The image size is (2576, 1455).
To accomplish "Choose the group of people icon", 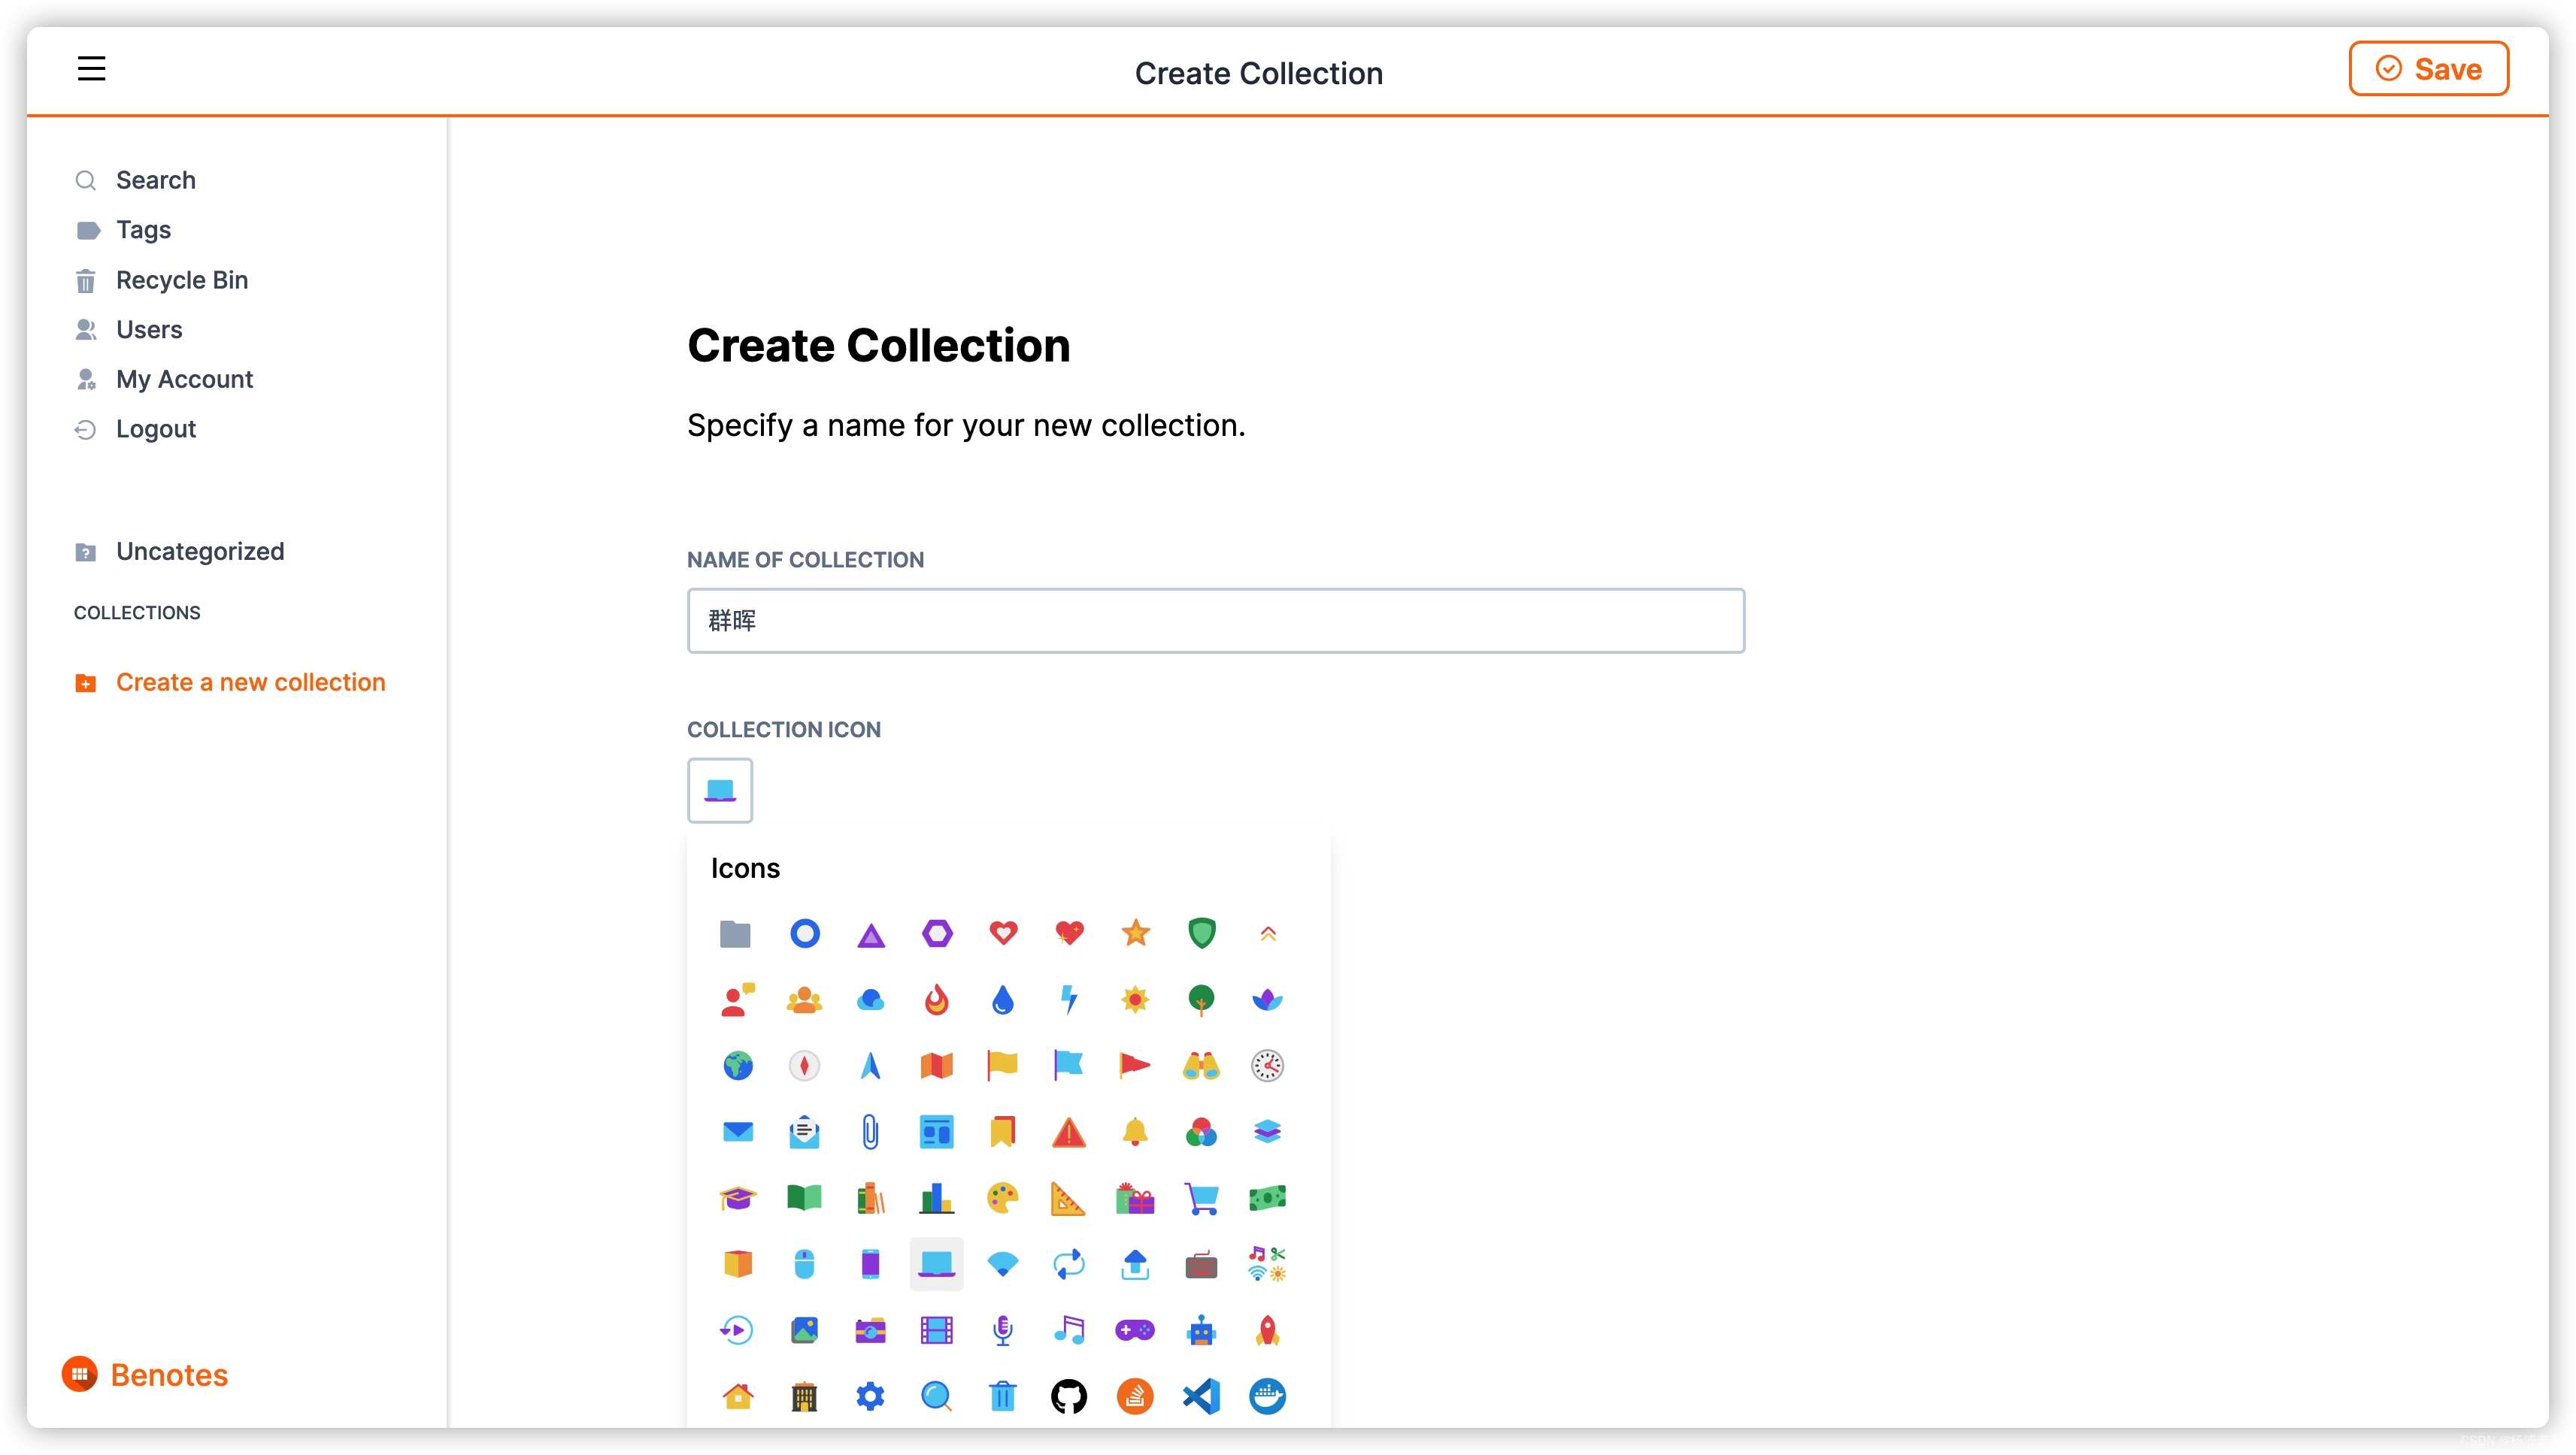I will 804,1000.
